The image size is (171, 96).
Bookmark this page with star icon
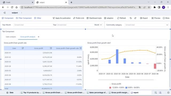(x=149, y=7)
